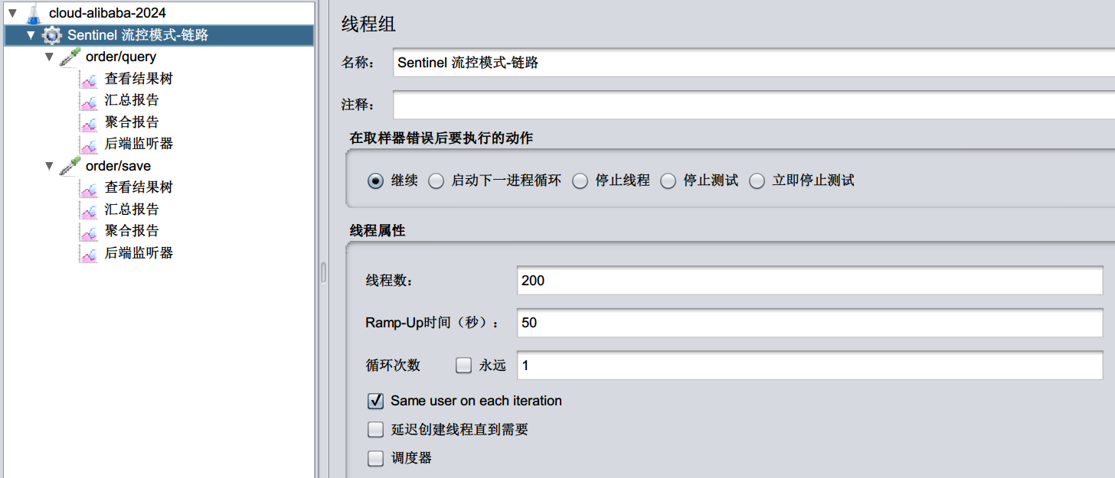Enable the 延迟创建线程直到需要 checkbox

(376, 430)
